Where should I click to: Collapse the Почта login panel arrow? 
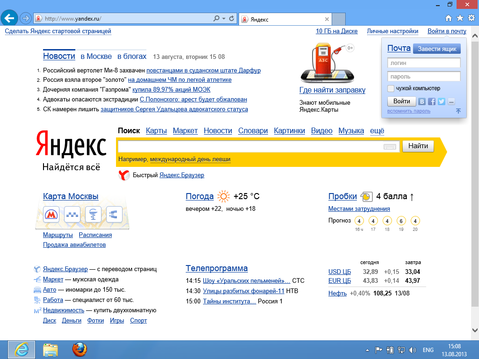tap(458, 111)
